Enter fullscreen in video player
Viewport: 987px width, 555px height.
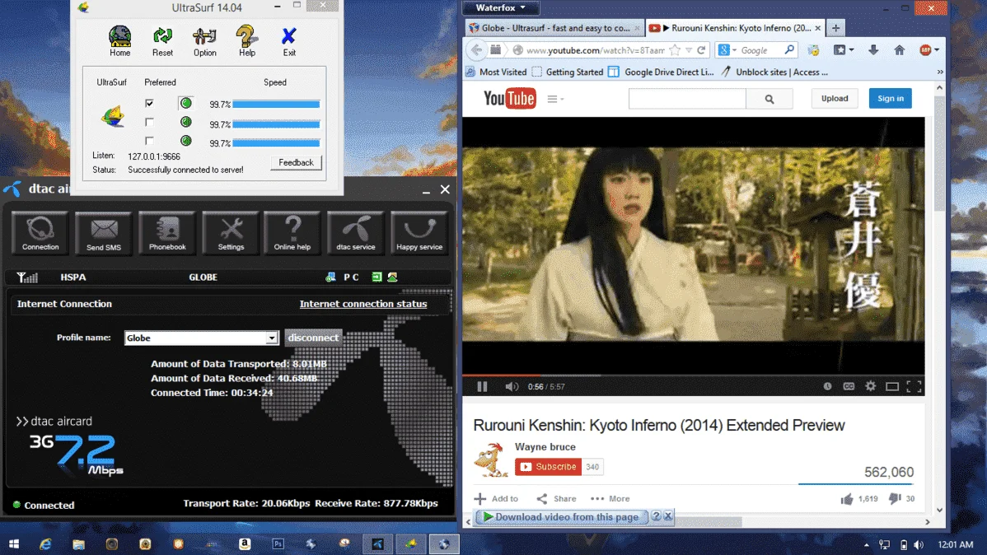914,386
